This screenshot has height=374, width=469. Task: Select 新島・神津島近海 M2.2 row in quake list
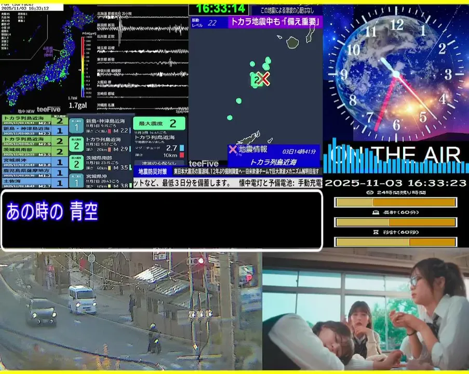[35, 130]
